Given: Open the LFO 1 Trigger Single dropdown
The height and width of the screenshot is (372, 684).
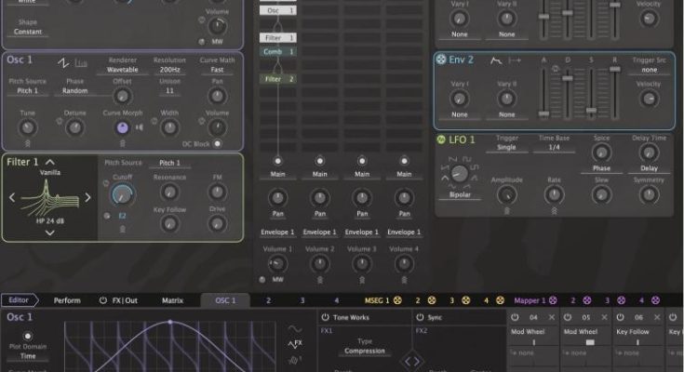Looking at the screenshot, I should (x=505, y=148).
